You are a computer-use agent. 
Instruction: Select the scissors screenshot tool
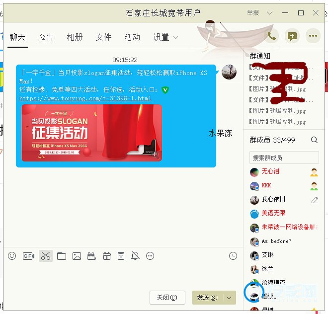46,256
